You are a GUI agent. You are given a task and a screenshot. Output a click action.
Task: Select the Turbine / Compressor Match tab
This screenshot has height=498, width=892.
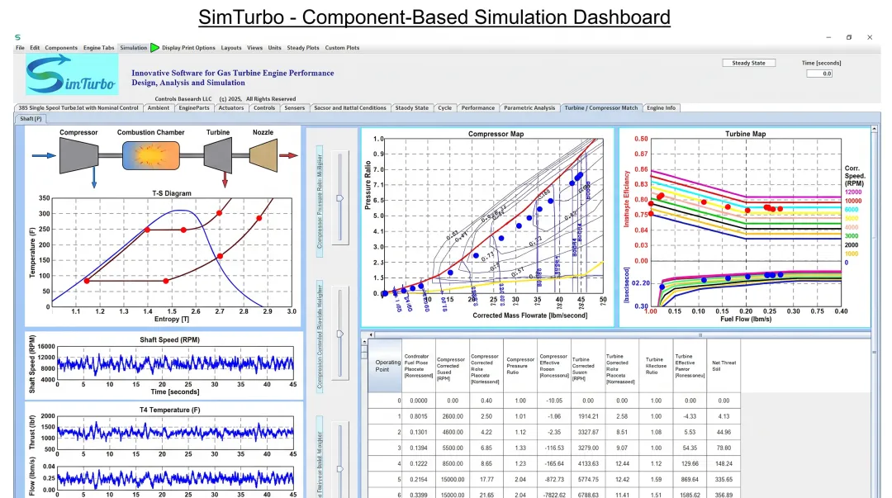[601, 107]
